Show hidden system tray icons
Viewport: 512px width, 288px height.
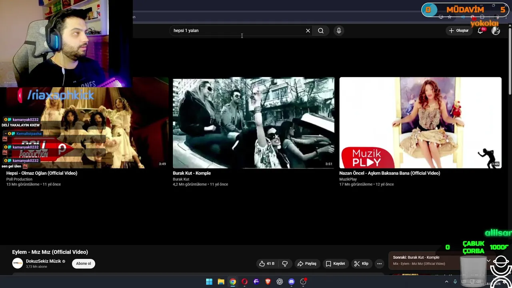446,282
